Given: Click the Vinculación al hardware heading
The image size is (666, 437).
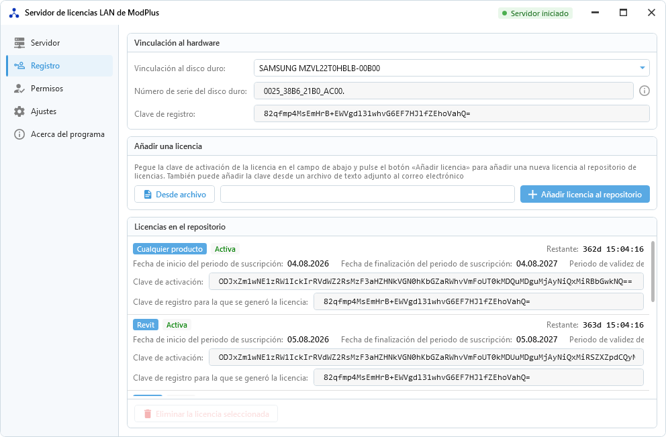Looking at the screenshot, I should [x=177, y=43].
